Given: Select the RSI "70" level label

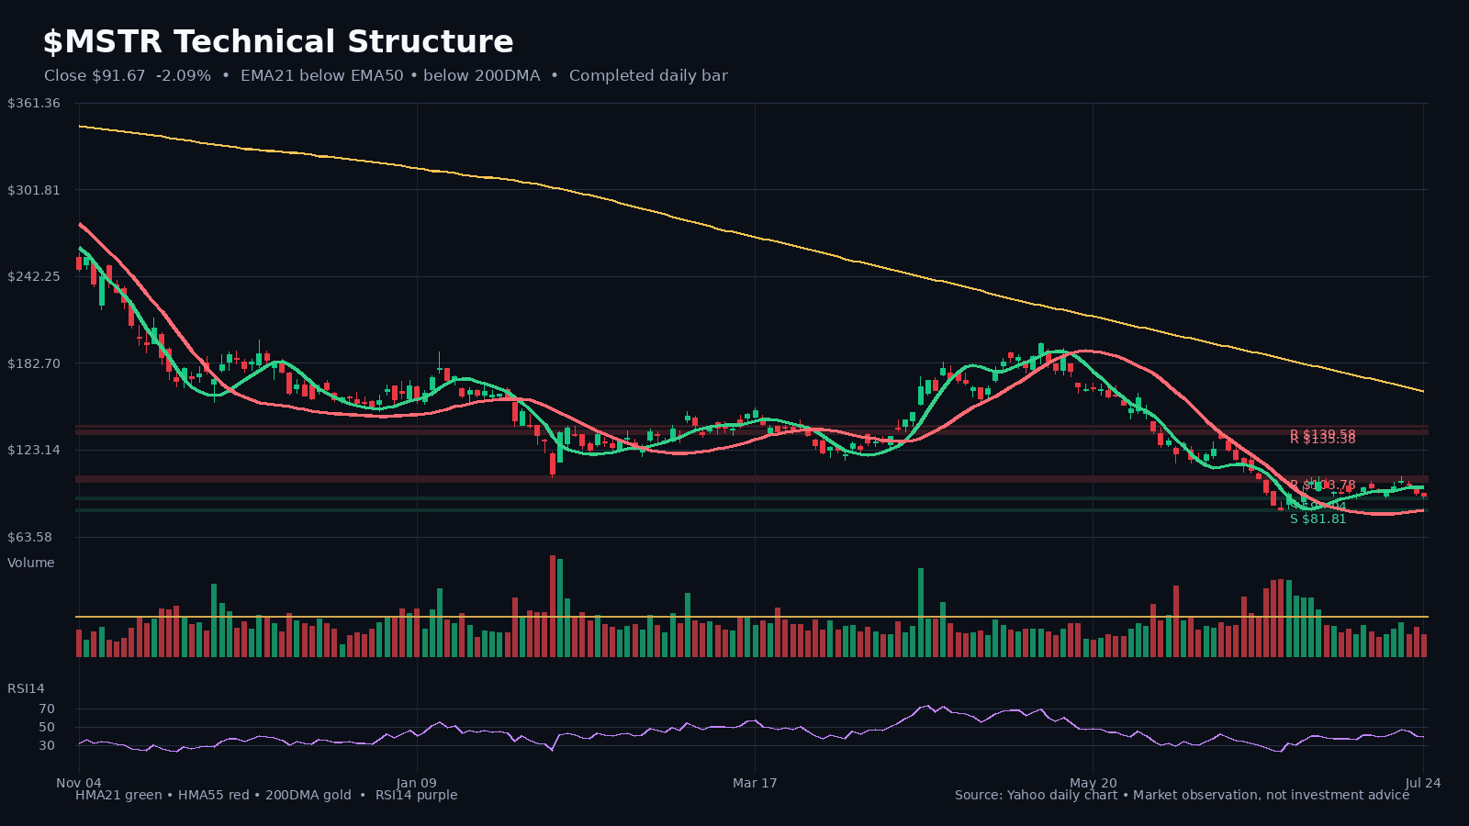Looking at the screenshot, I should coord(47,709).
